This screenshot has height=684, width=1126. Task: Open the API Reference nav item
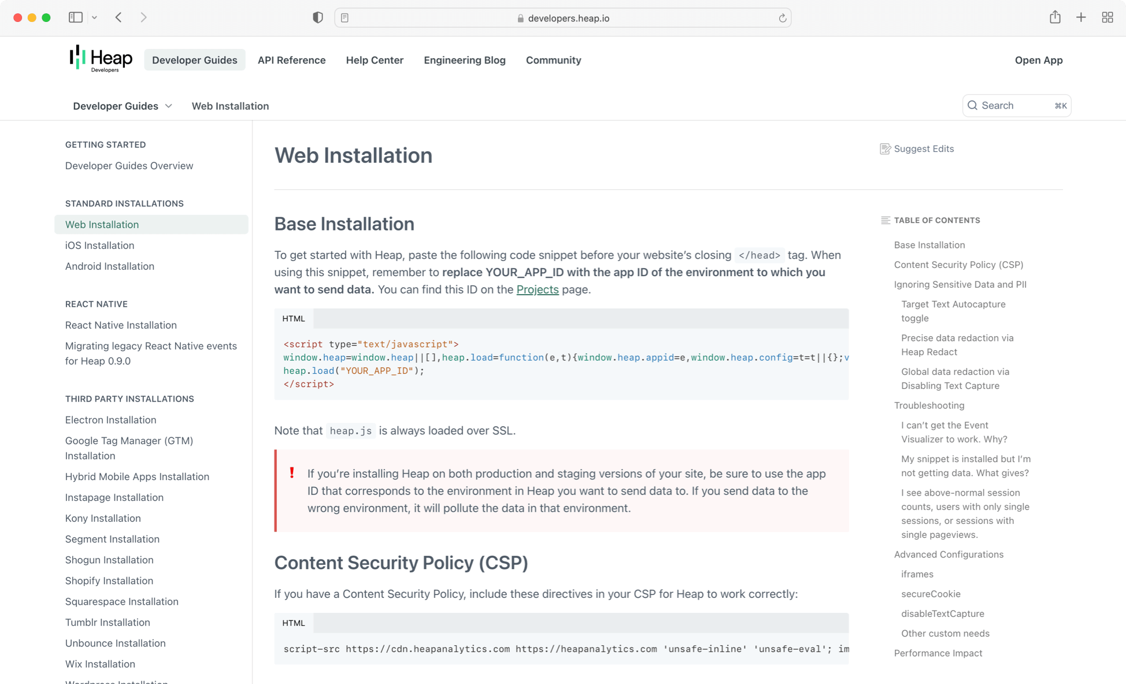(291, 60)
